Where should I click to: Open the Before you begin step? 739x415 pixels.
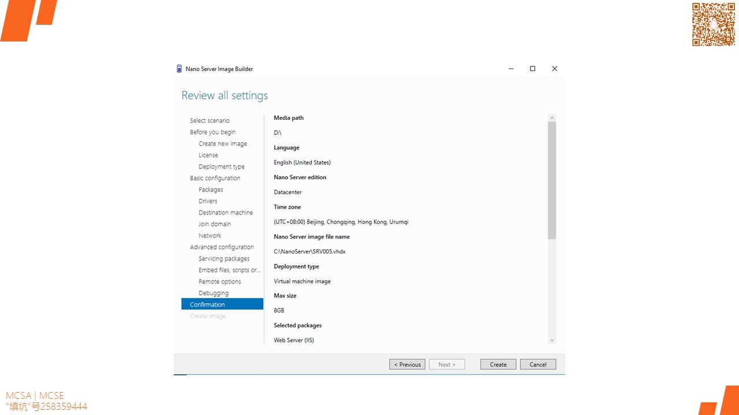[212, 132]
